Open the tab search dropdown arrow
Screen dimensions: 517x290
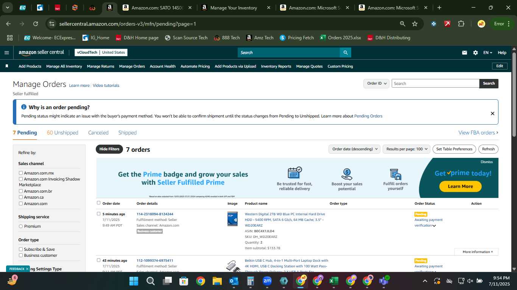(x=8, y=8)
